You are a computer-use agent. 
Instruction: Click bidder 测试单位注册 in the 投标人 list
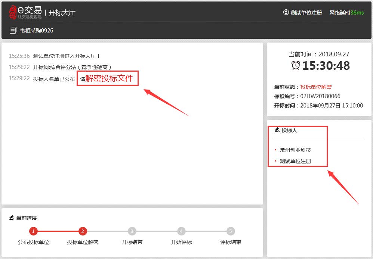tap(296, 161)
